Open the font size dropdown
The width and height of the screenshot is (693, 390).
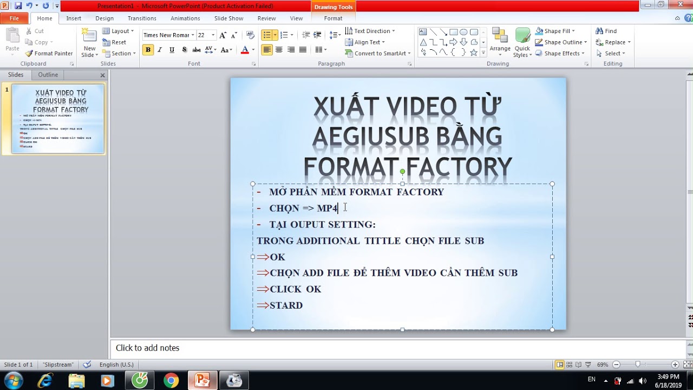213,35
